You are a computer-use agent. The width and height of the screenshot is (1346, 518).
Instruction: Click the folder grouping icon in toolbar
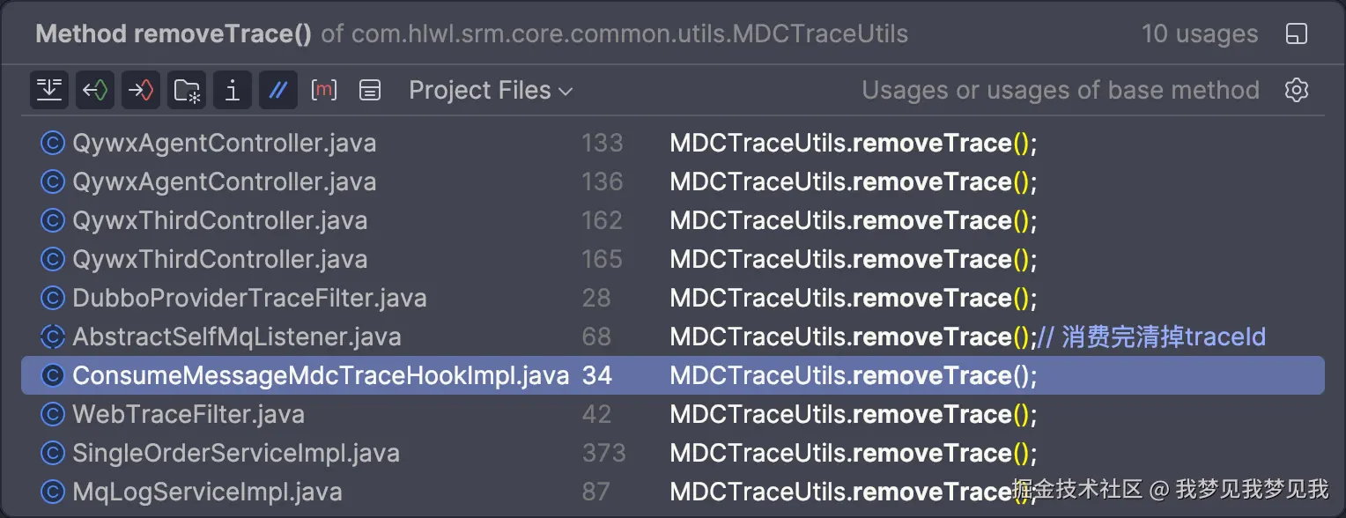coord(187,90)
